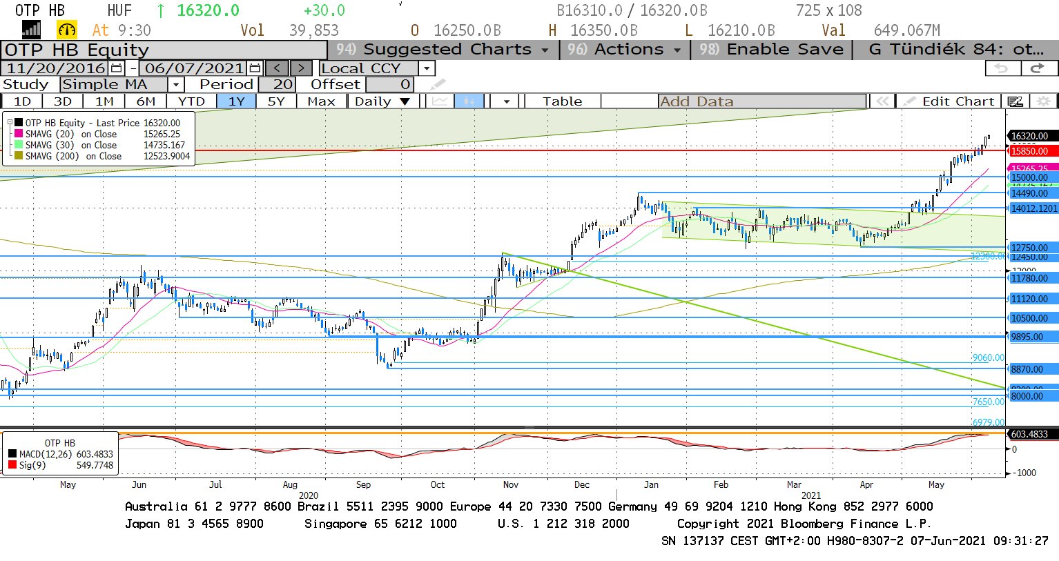The height and width of the screenshot is (561, 1059).
Task: Click the Offset value field 0
Action: [x=390, y=85]
